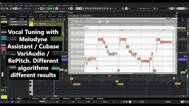Toggle global Mute M button
This screenshot has height=106, width=189.
tap(41, 9)
